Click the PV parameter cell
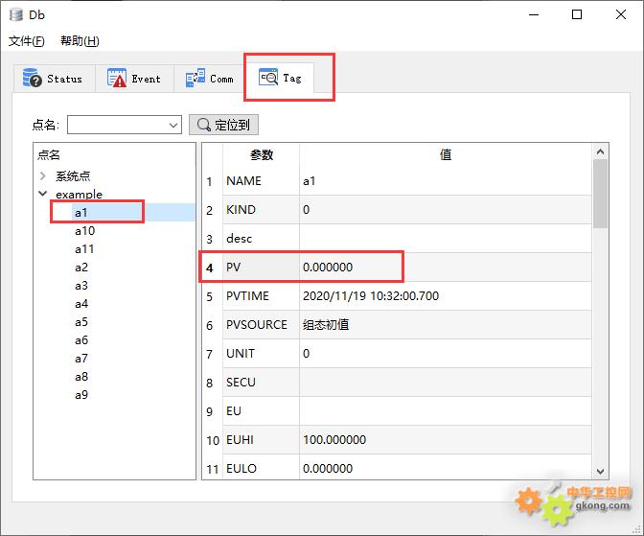Image resolution: width=644 pixels, height=536 pixels. [x=262, y=268]
